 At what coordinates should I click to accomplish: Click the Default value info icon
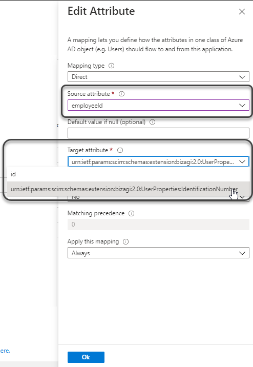pos(152,122)
